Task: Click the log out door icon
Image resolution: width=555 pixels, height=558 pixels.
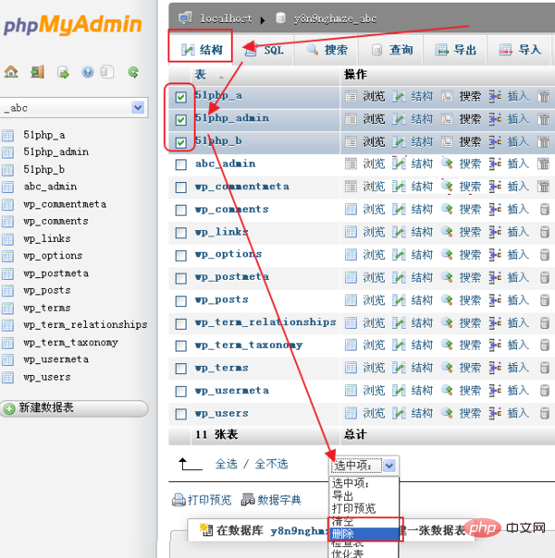Action: [x=37, y=72]
